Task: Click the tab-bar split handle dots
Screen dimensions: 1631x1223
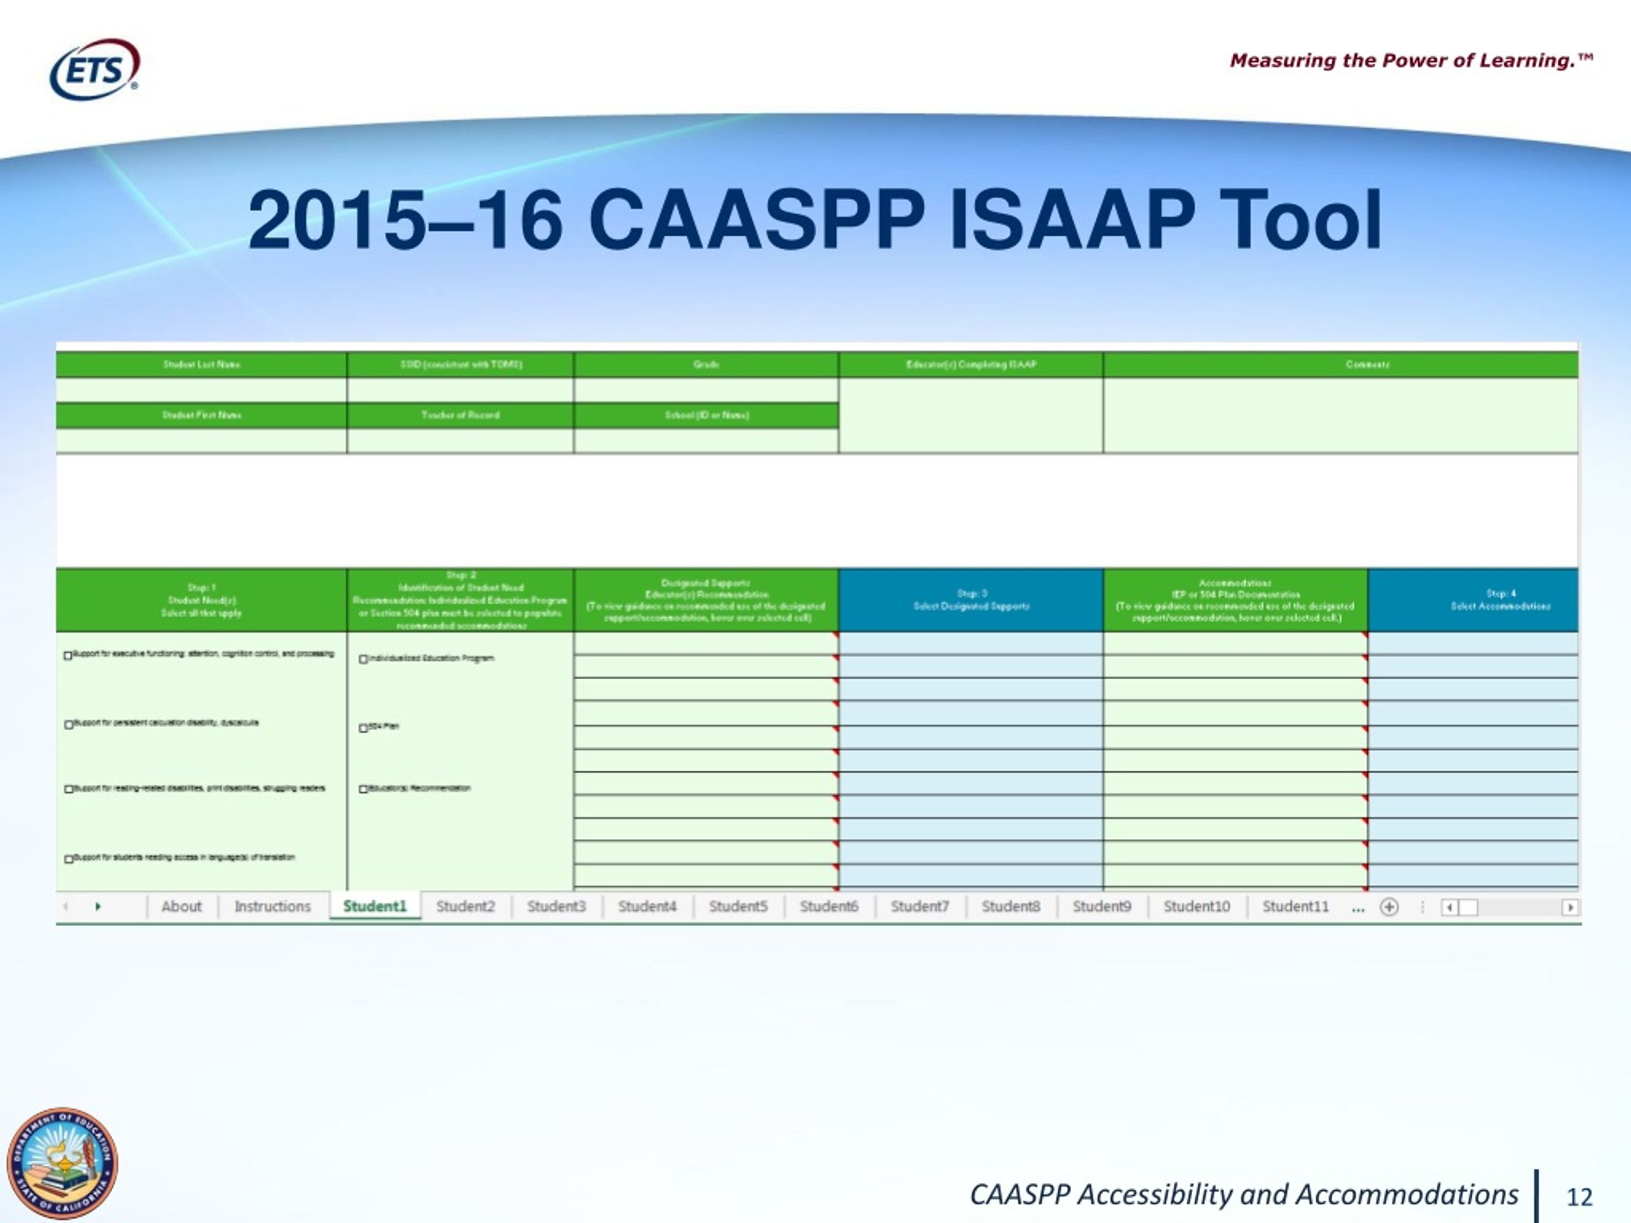Action: pyautogui.click(x=1422, y=907)
